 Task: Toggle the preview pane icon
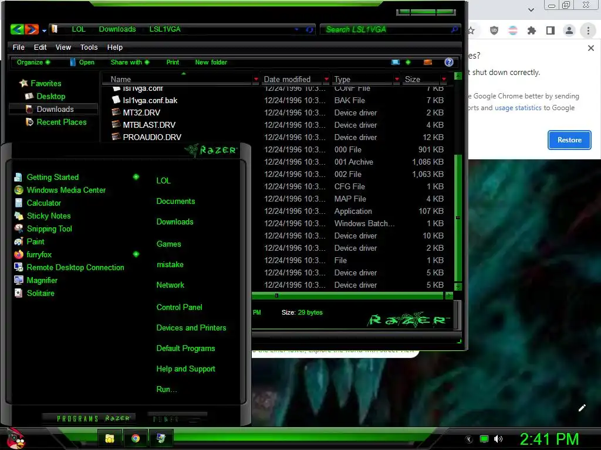click(x=428, y=62)
